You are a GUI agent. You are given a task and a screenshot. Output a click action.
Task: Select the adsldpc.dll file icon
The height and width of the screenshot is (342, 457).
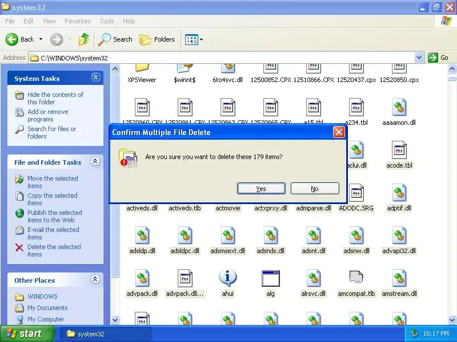[185, 235]
